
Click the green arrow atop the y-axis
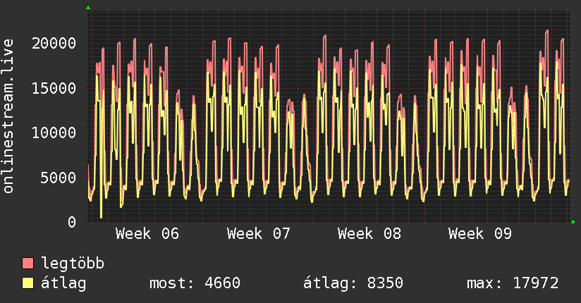click(87, 8)
